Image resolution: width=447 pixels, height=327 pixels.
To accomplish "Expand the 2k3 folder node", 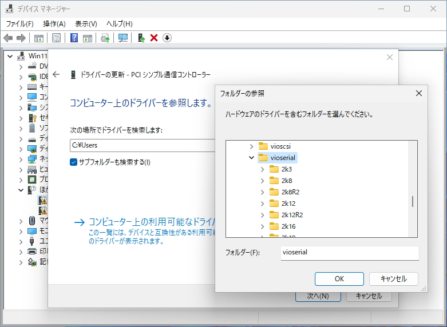I will click(x=263, y=169).
